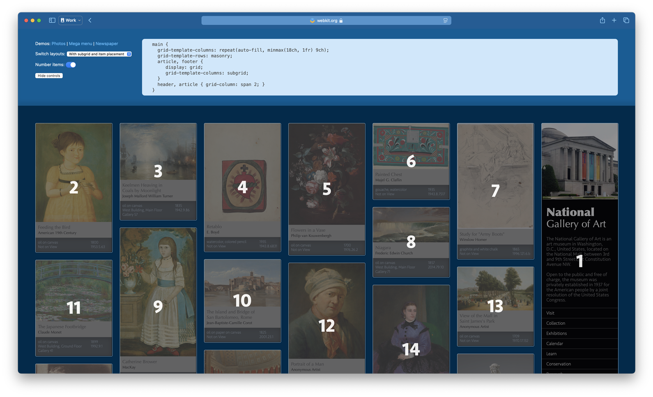Open The Japanese Footbridge card
The image size is (653, 397).
(74, 308)
